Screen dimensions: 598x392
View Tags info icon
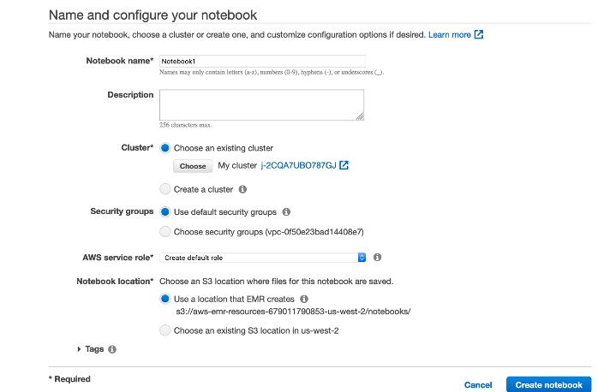pyautogui.click(x=112, y=349)
